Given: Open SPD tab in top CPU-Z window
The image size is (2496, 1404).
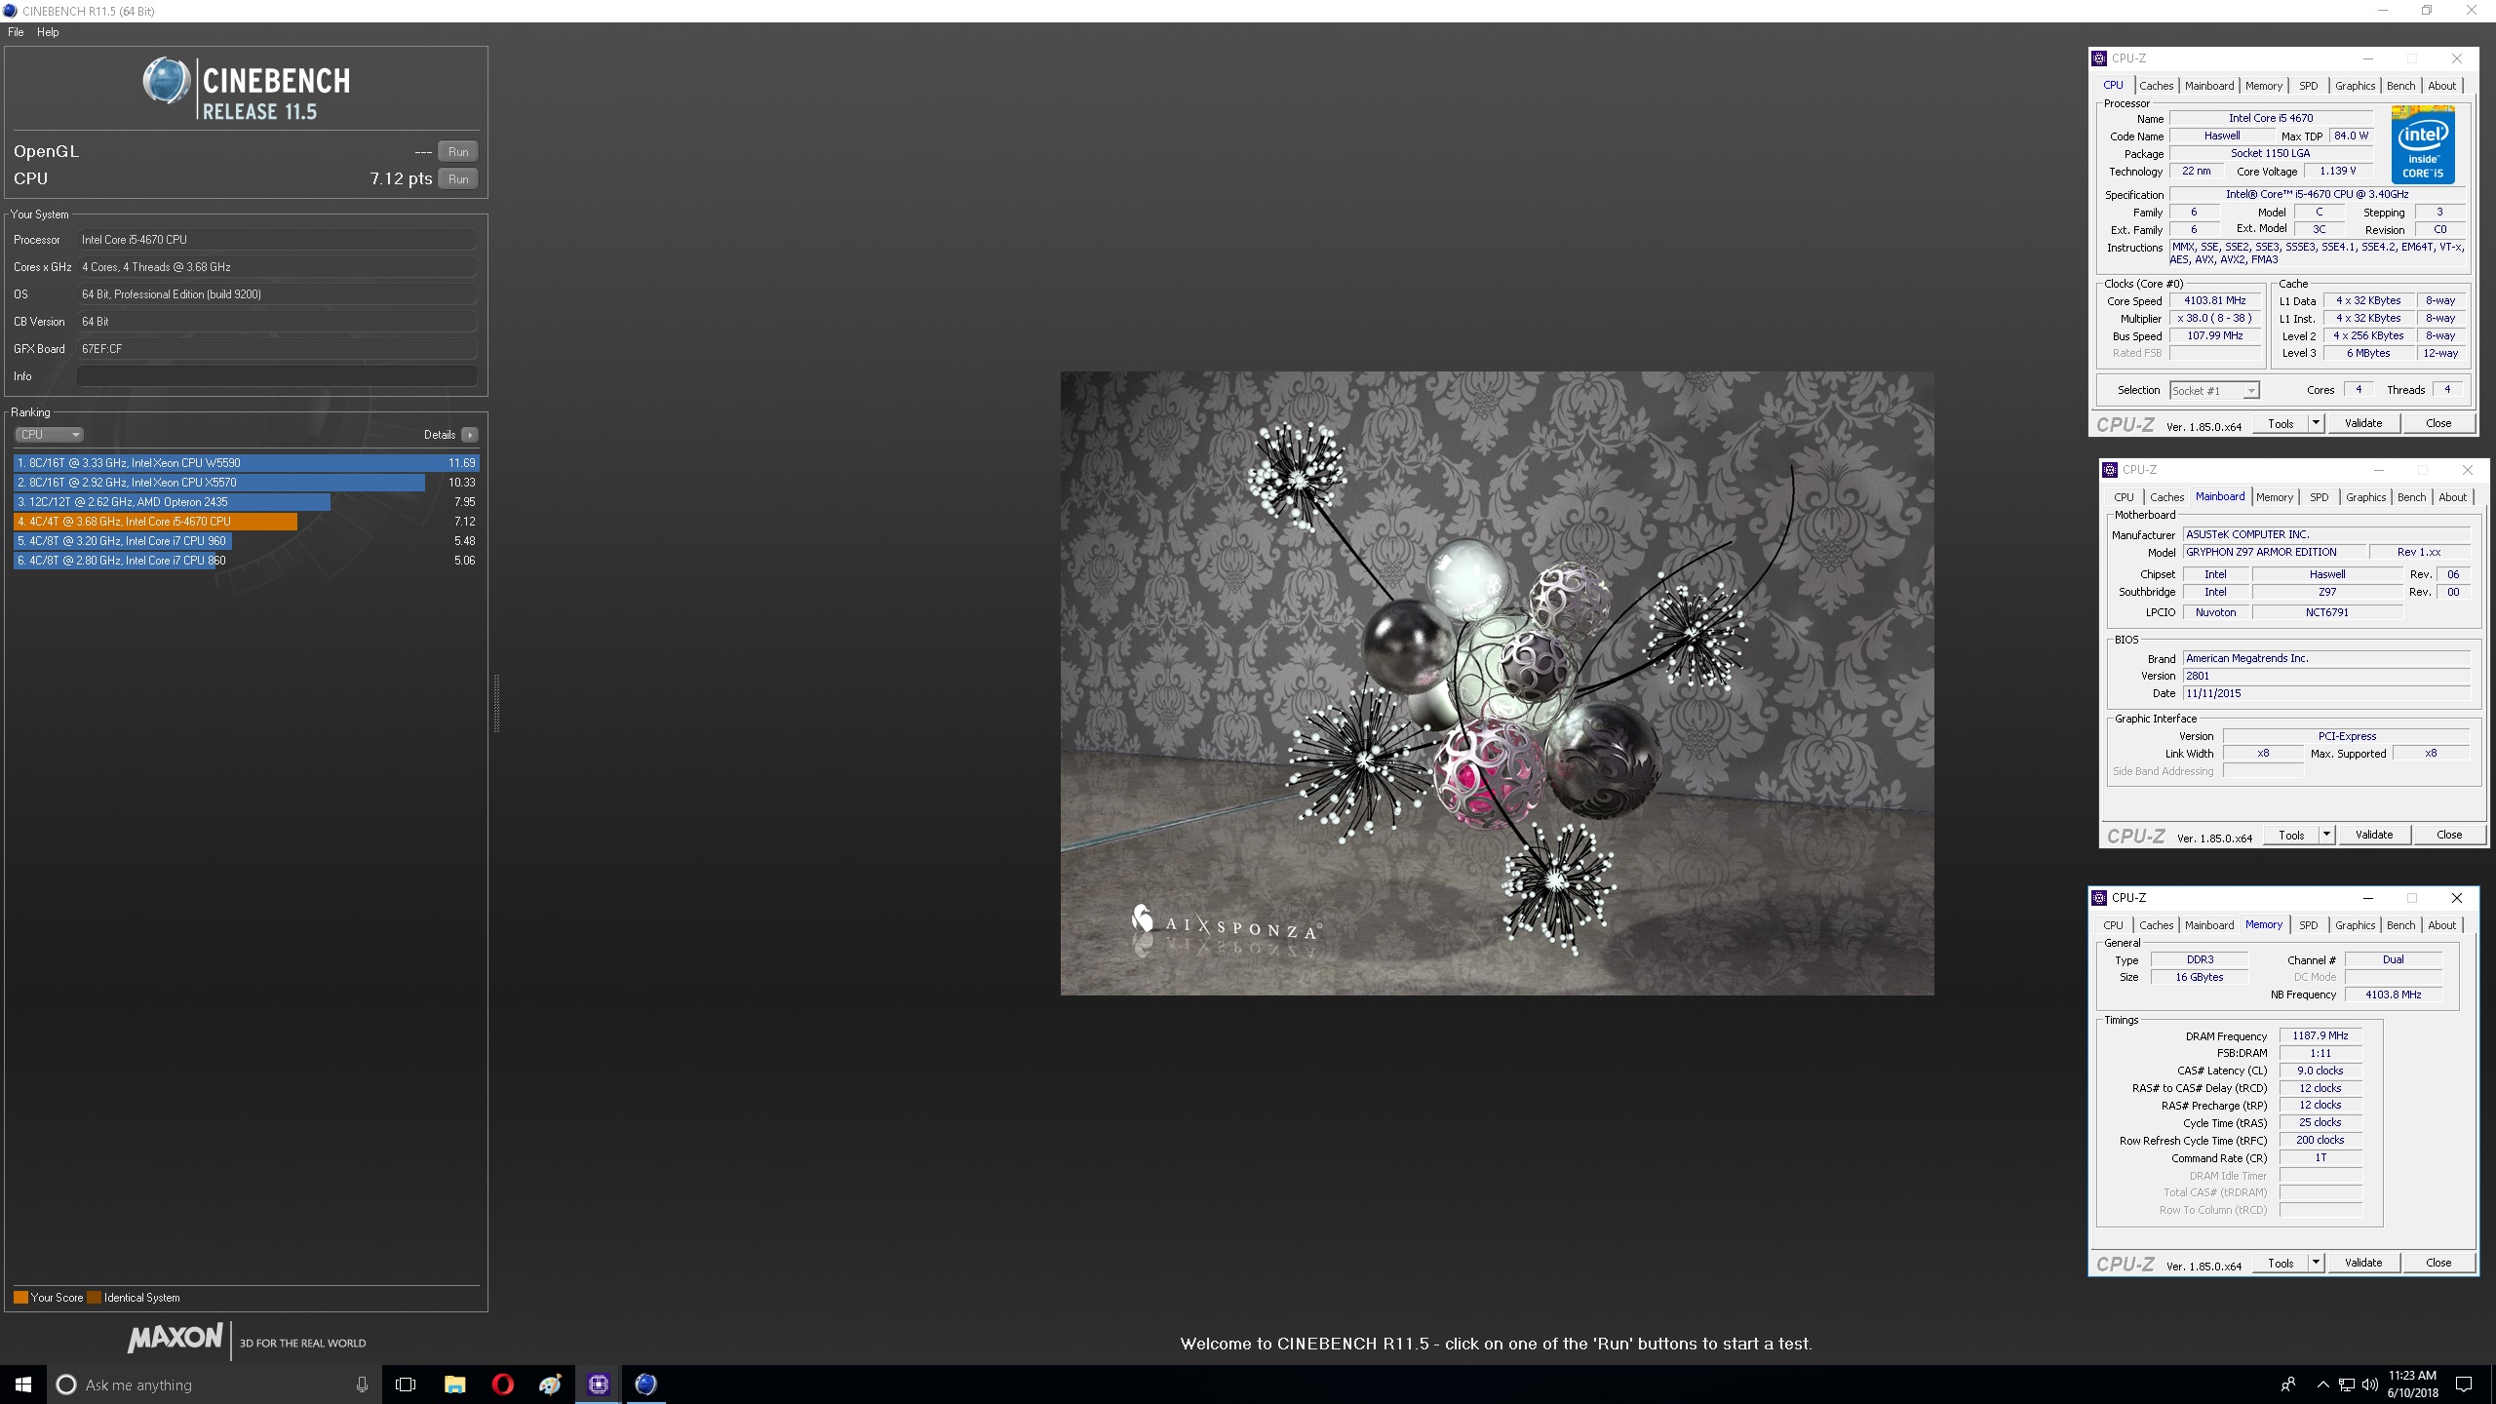Looking at the screenshot, I should click(2308, 86).
